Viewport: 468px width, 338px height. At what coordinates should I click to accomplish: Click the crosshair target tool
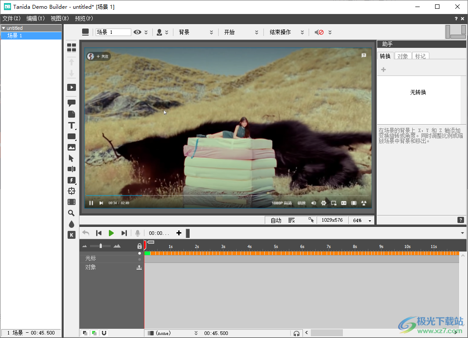tap(71, 191)
